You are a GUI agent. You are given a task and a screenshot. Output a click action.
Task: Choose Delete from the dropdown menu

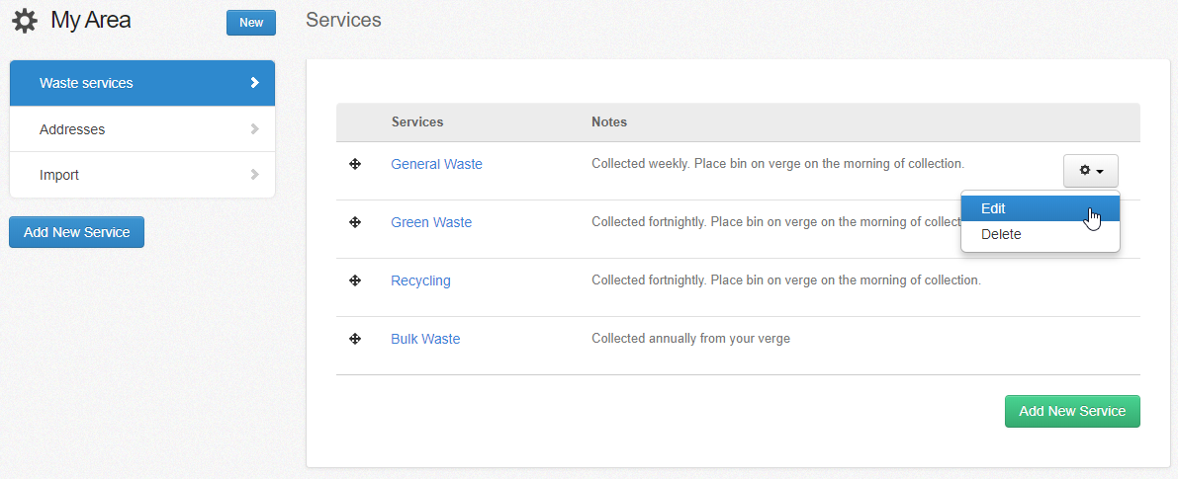click(1001, 234)
